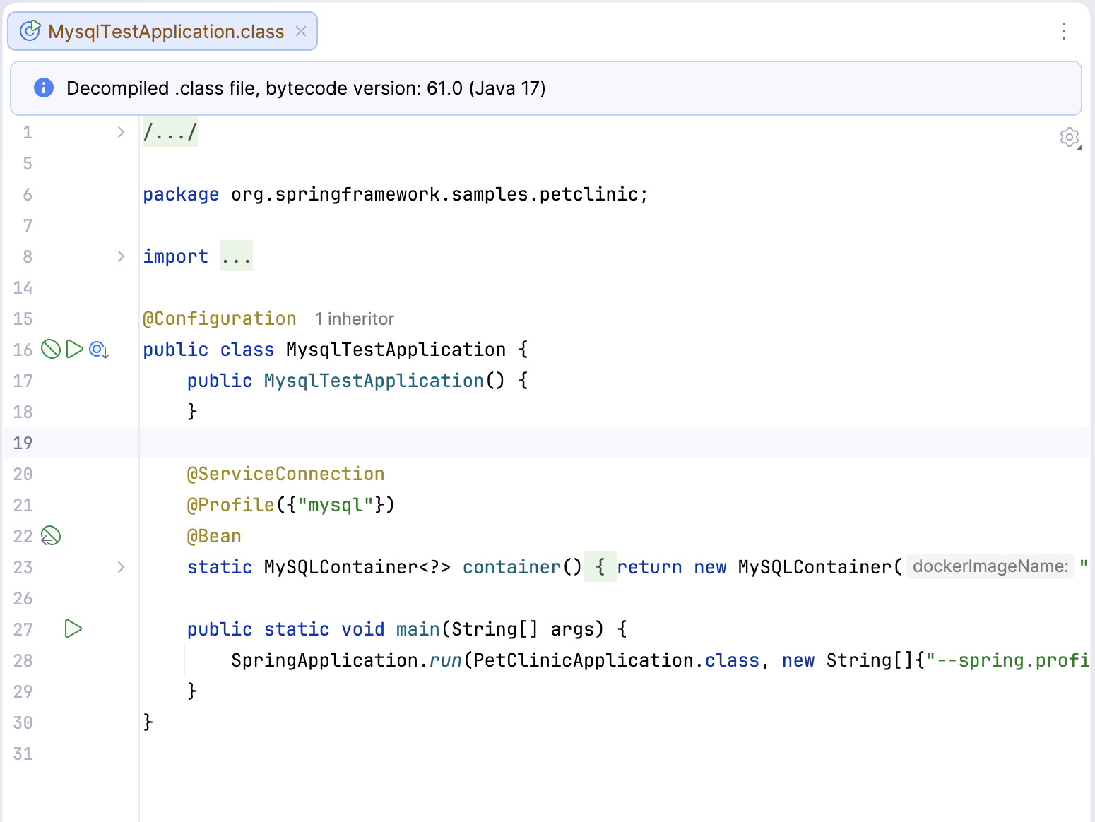Open Spring bean navigation icon beside class declaration
The image size is (1095, 822).
click(x=97, y=349)
